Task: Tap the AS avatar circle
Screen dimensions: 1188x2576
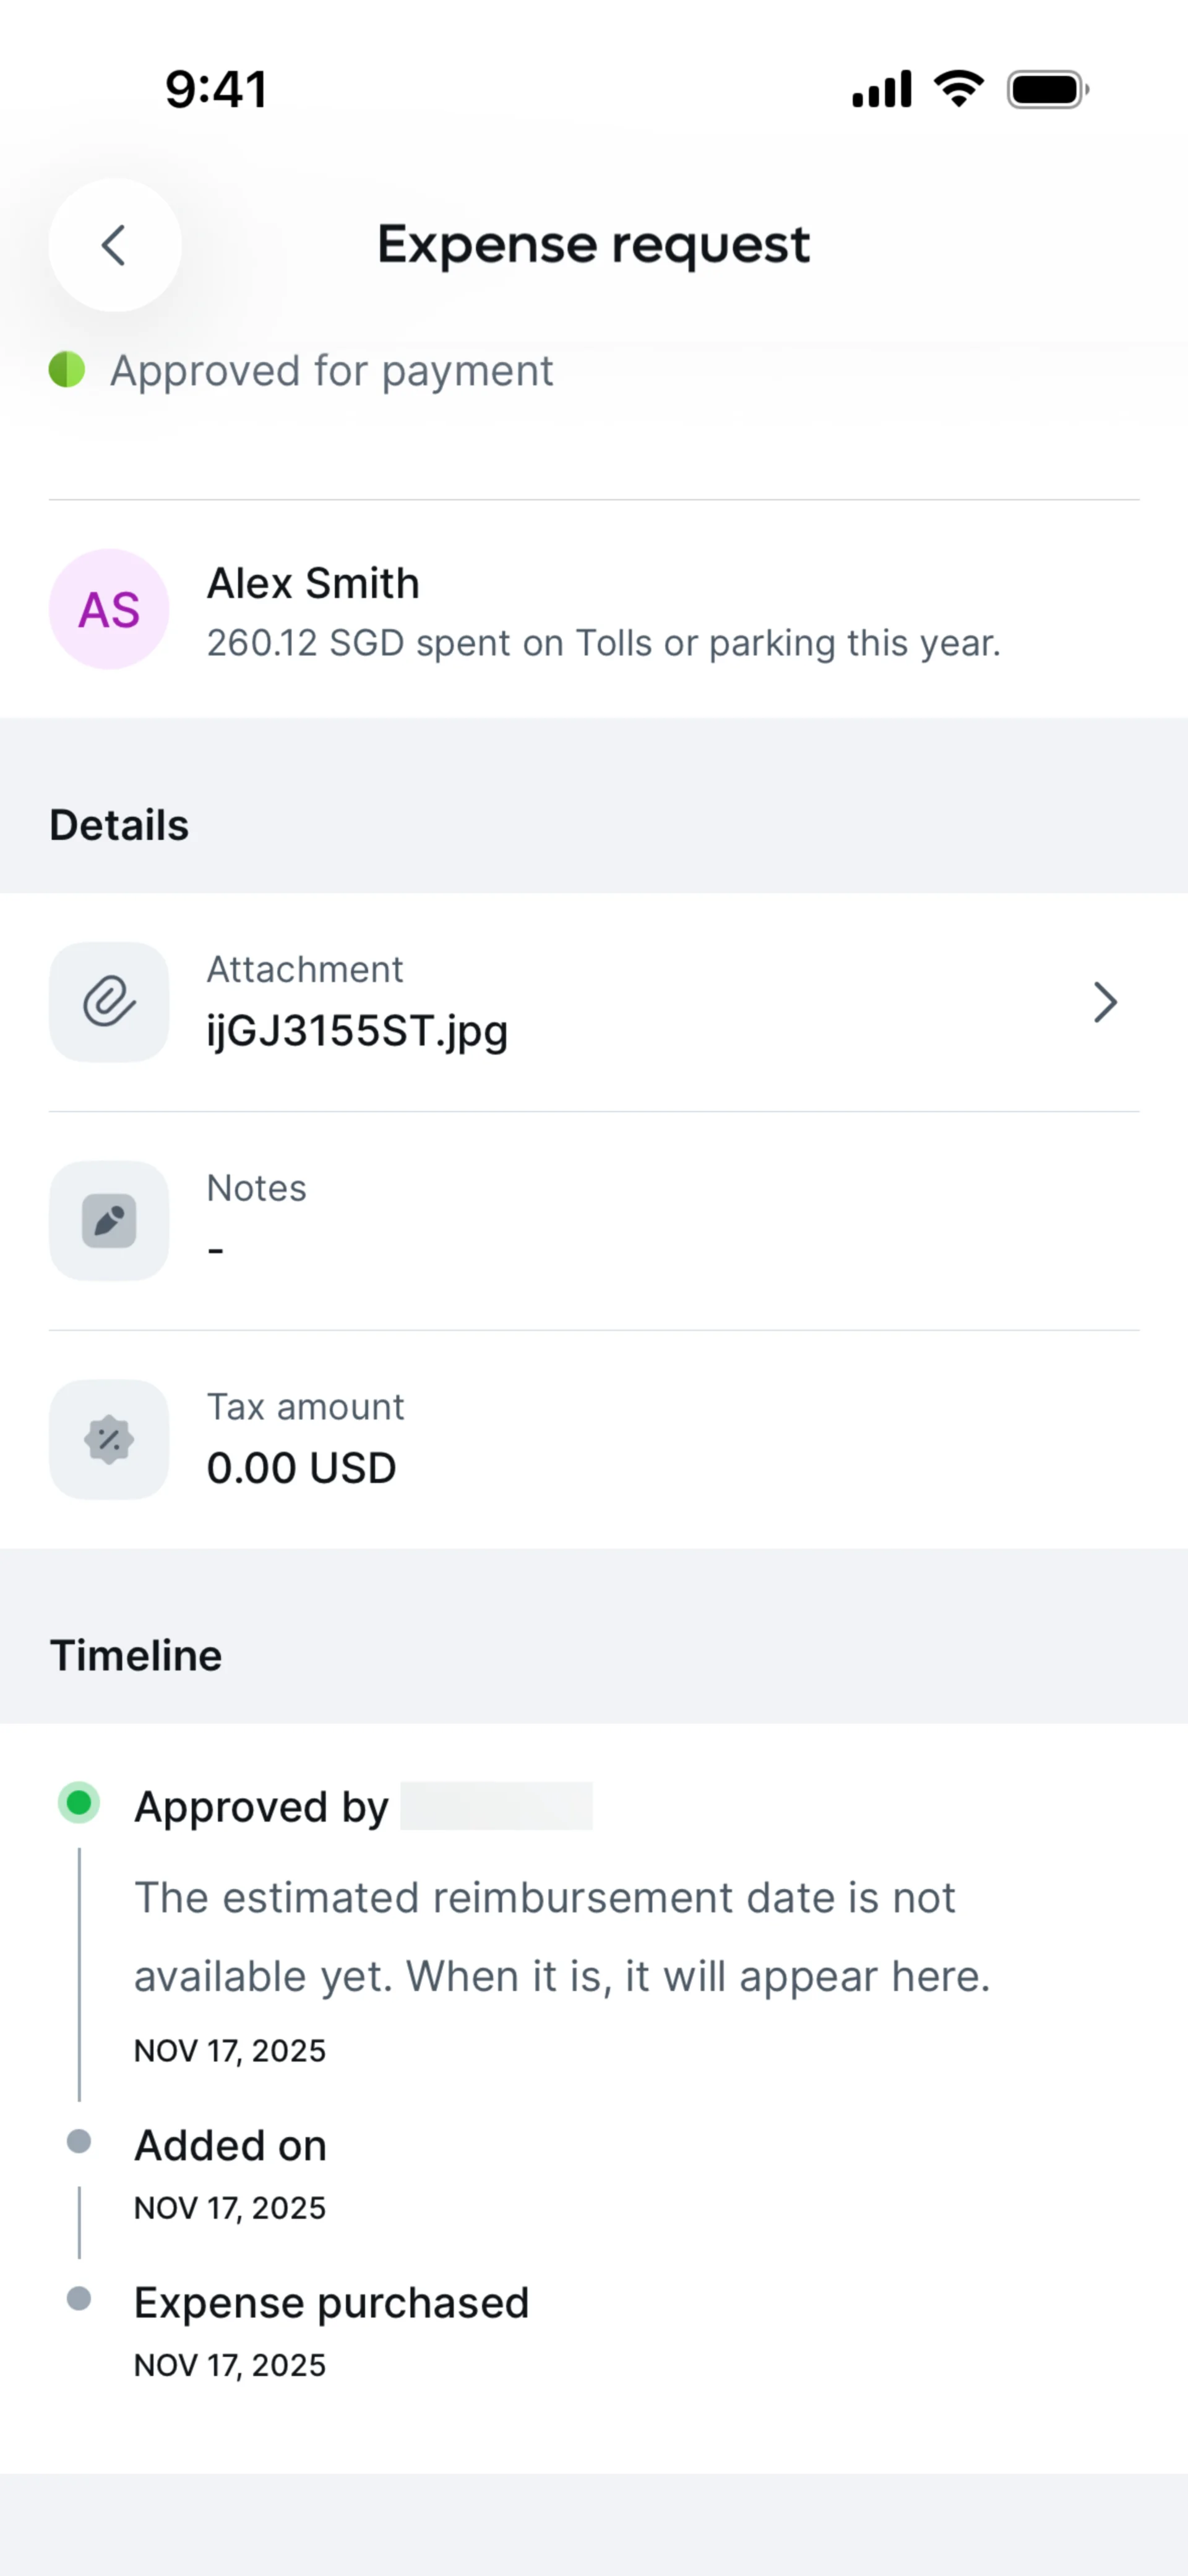Action: click(x=109, y=609)
